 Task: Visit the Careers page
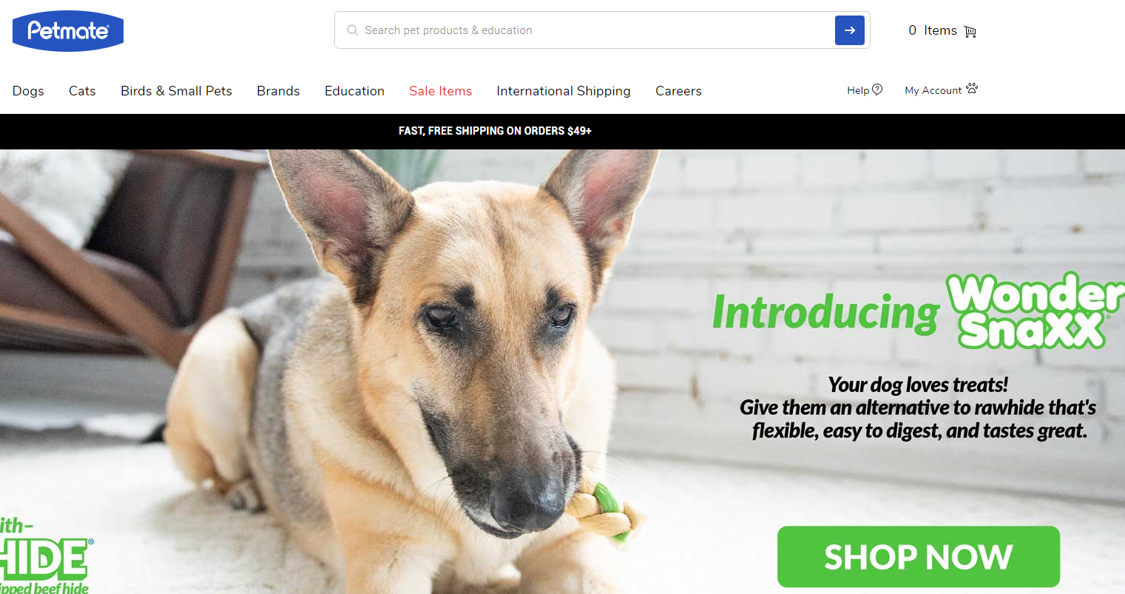[x=678, y=91]
